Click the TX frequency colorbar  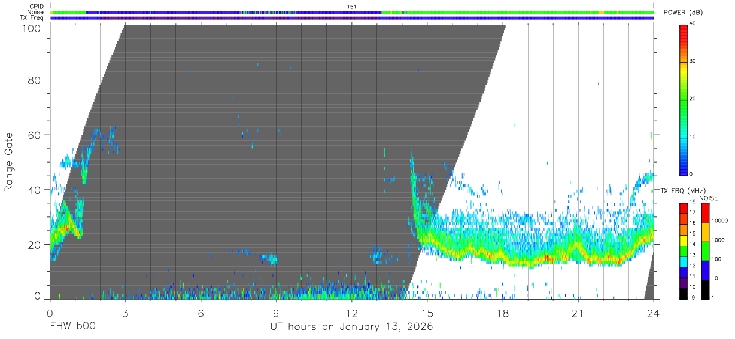pos(684,251)
